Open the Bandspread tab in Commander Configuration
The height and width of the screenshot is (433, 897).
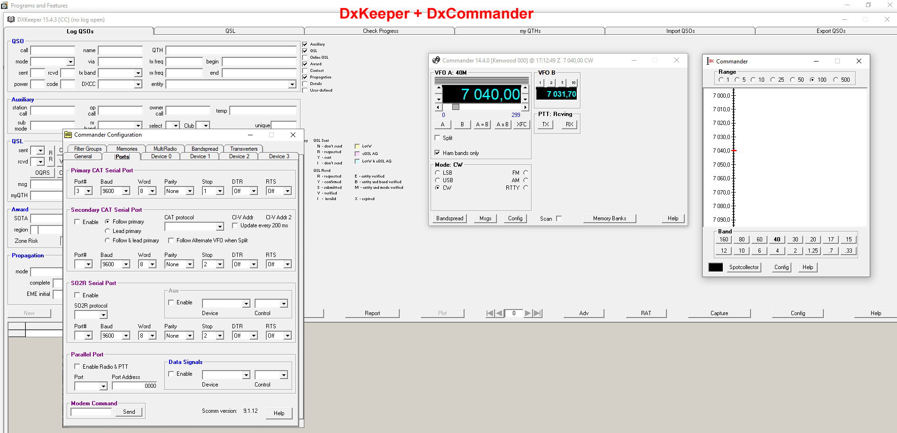point(204,149)
